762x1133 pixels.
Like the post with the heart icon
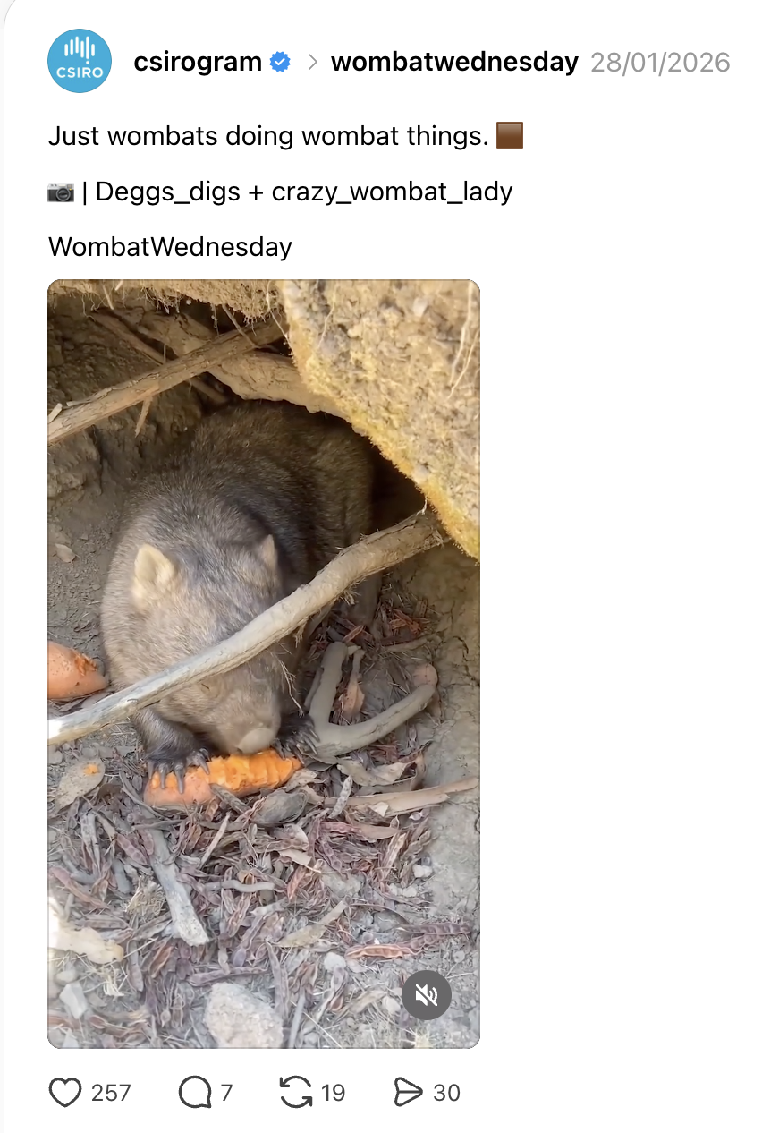pyautogui.click(x=64, y=1093)
